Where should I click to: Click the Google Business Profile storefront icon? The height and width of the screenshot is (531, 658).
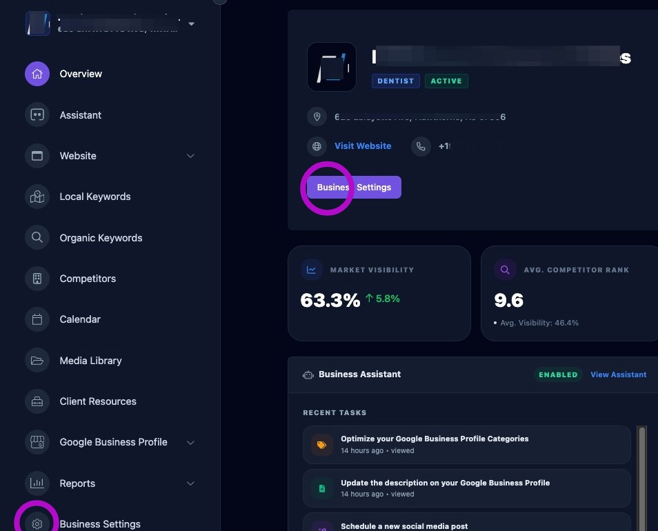pyautogui.click(x=37, y=442)
